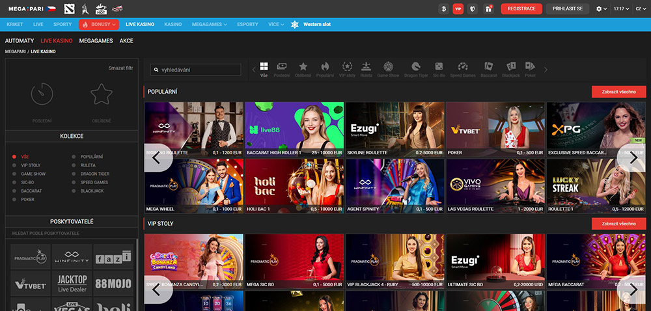Select the Speed Games gauge icon
651x311 pixels.
462,66
